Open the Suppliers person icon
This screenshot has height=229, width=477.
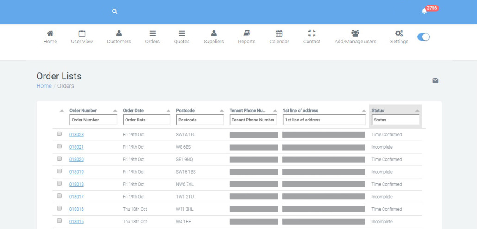(214, 33)
